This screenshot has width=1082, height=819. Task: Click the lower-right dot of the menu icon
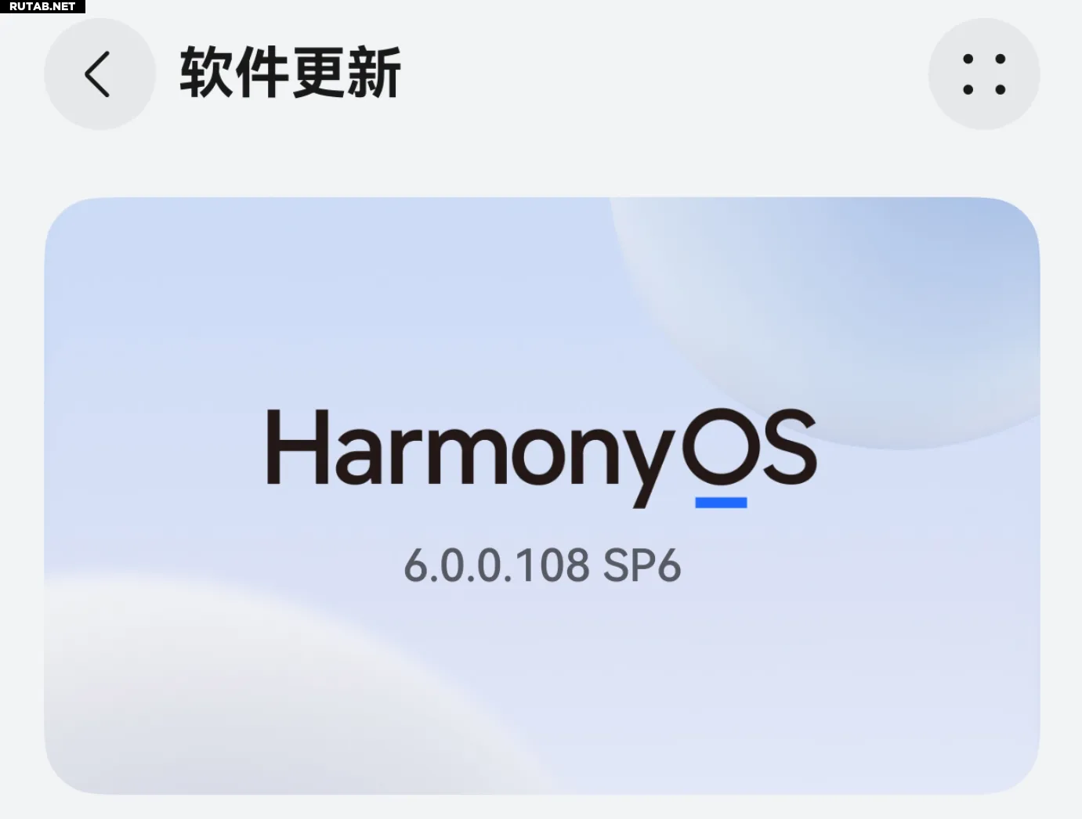click(1001, 90)
